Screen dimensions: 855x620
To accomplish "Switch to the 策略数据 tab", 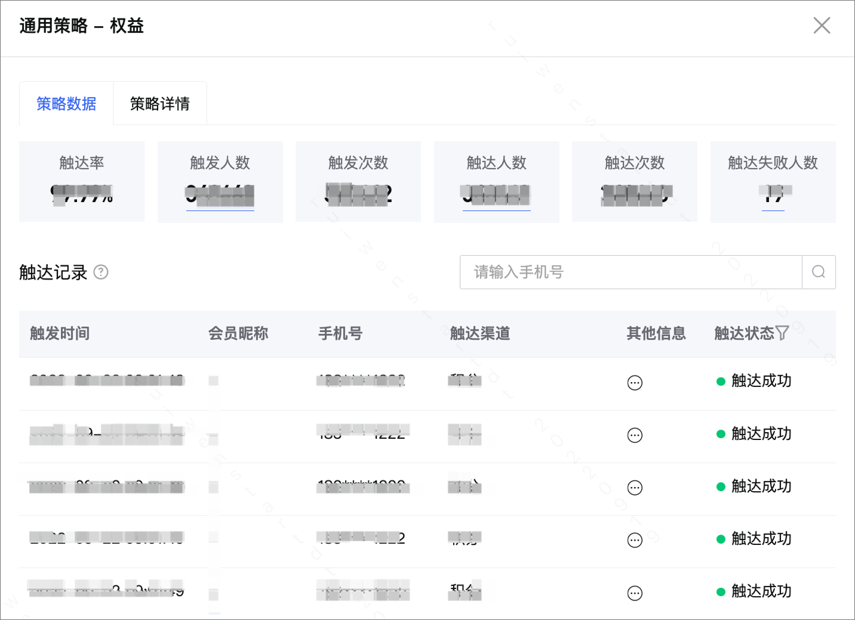I will (67, 104).
